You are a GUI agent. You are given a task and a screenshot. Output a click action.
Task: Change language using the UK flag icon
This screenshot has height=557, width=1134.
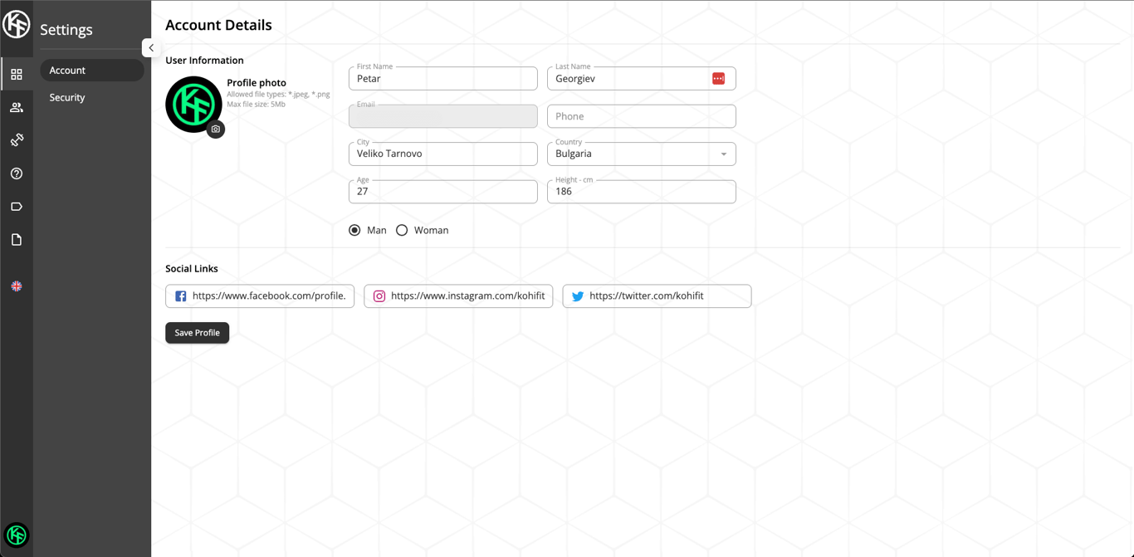17,286
